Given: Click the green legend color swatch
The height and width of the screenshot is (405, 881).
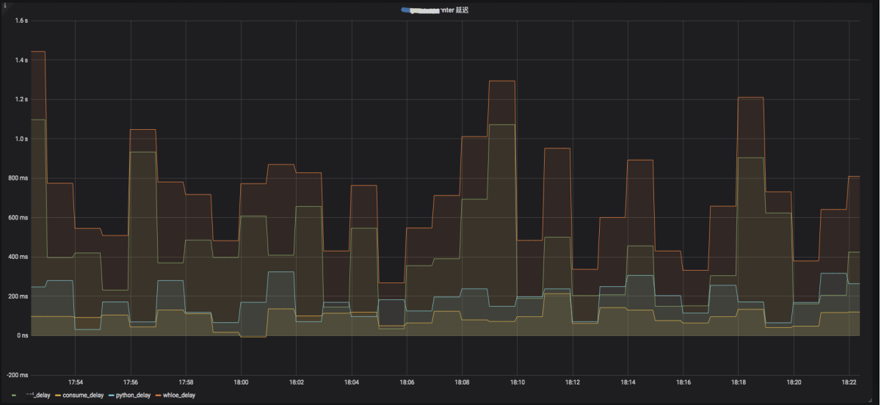Looking at the screenshot, I should click(x=15, y=395).
